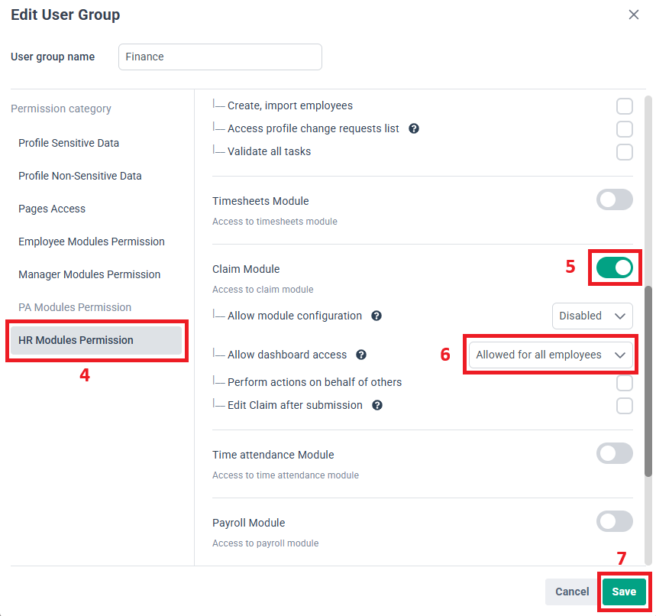The width and height of the screenshot is (656, 616).
Task: Click help icon beside Edit Claim after submission
Action: (377, 405)
